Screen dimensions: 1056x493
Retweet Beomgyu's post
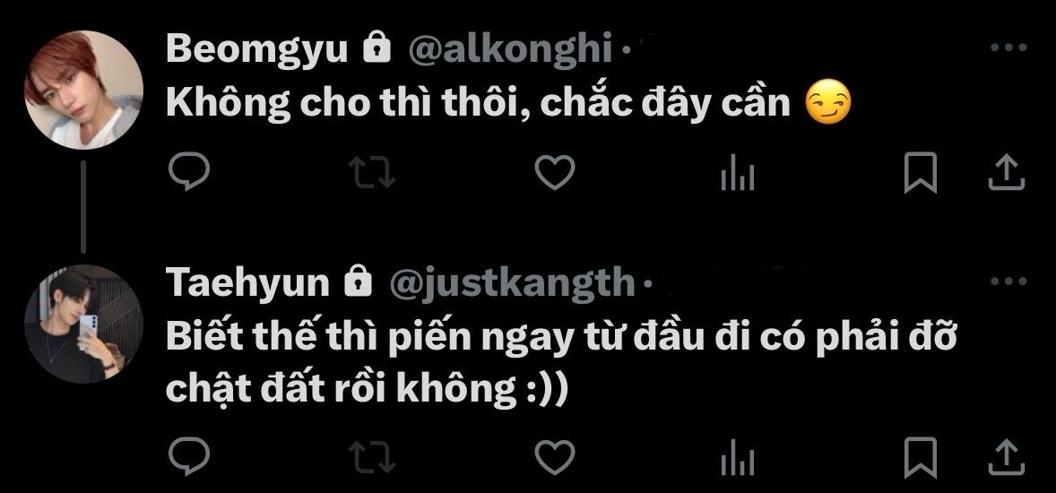tap(372, 172)
